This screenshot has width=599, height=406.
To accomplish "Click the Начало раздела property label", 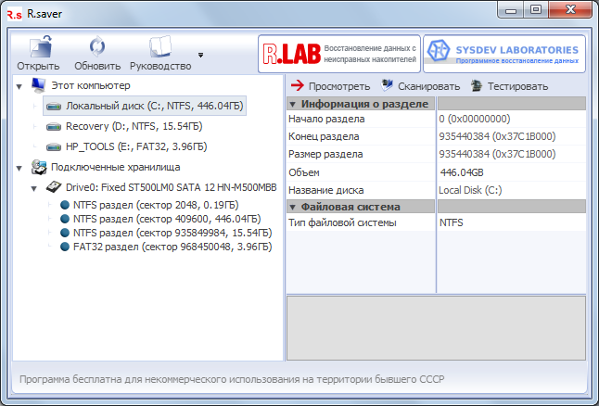I will (x=326, y=120).
